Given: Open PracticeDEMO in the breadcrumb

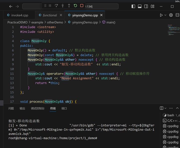Looking at the screenshot, I should [x=17, y=22].
